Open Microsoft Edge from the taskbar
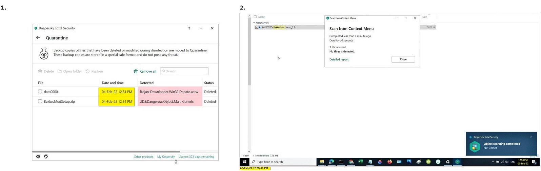 332,162
